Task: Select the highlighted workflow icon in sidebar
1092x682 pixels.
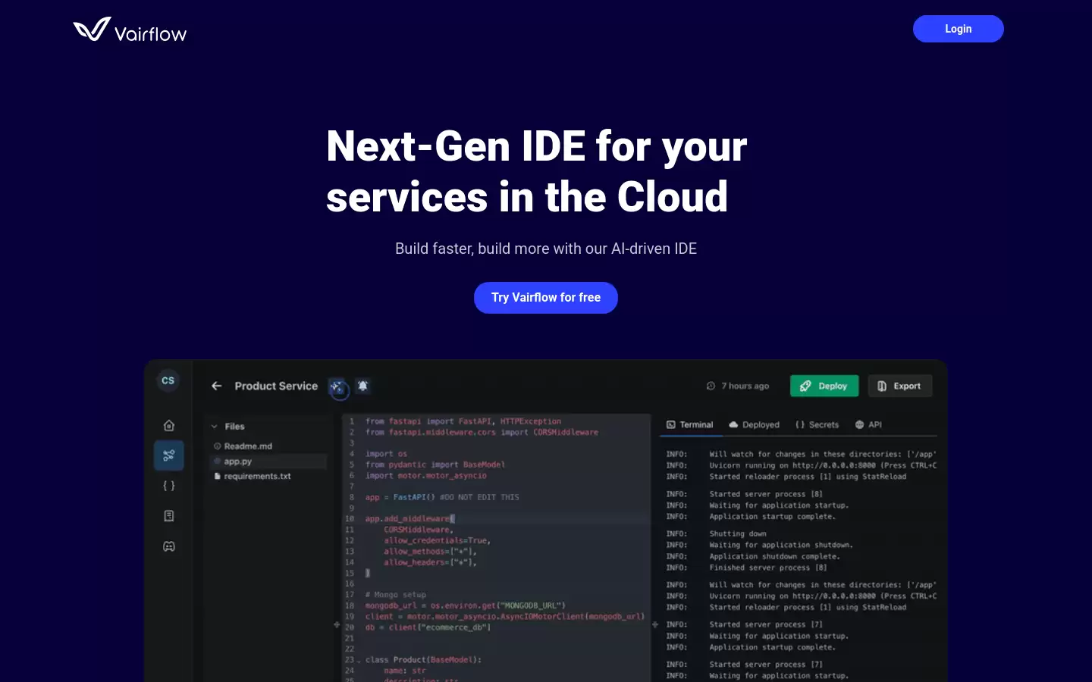Action: (169, 455)
